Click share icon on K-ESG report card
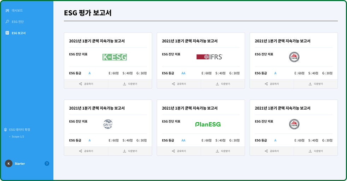Image resolution: width=347 pixels, height=181 pixels. click(x=81, y=84)
